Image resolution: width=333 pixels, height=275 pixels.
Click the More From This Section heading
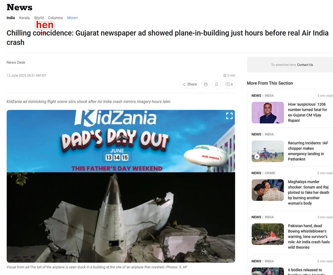270,83
